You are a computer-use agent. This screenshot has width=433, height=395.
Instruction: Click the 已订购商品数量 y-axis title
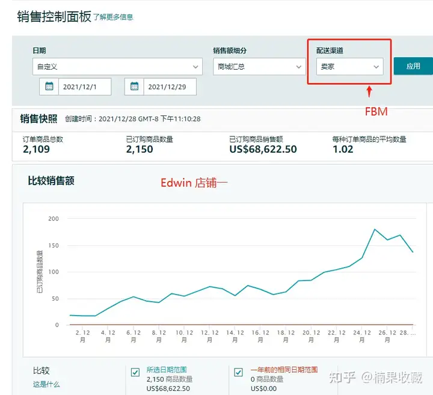click(40, 272)
